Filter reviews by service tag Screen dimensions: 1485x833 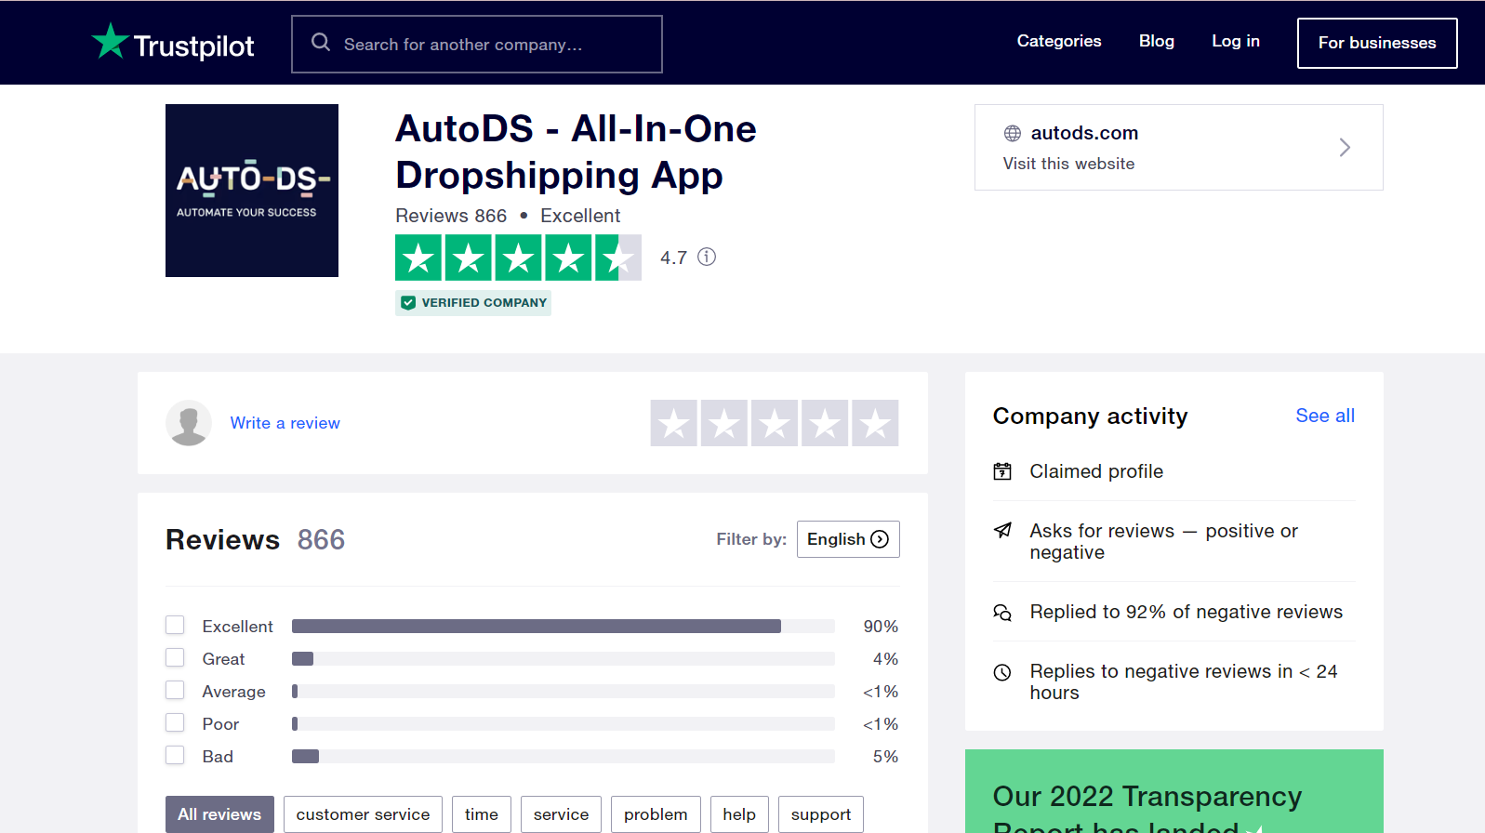[x=561, y=814]
